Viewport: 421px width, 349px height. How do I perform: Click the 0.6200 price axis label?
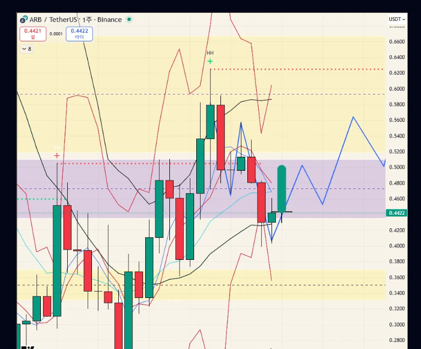coord(397,73)
